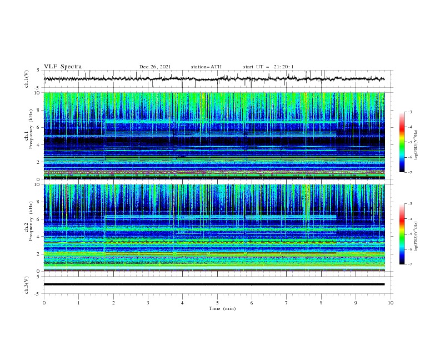Click the ch.1 PSD color bar
Viewport: 440px width, 340px height.
[x=402, y=142]
